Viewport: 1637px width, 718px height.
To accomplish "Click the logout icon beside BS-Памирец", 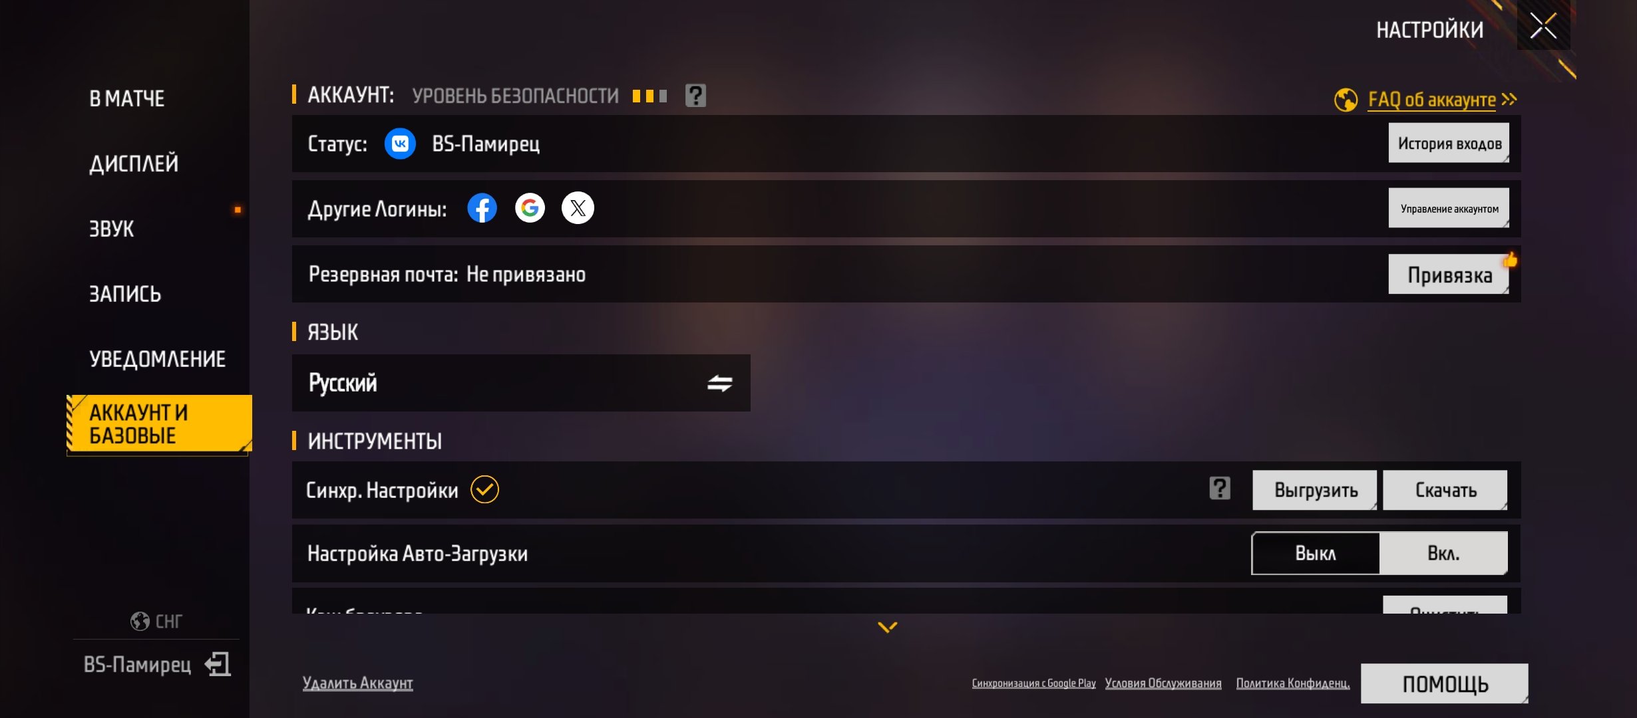I will 218,664.
